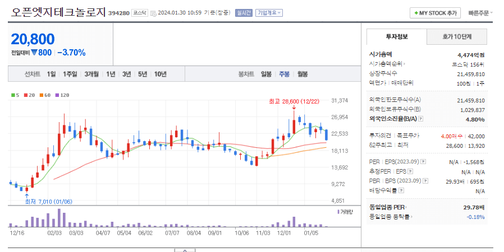Click the orange 60-day moving average legend marker

pyautogui.click(x=42, y=95)
